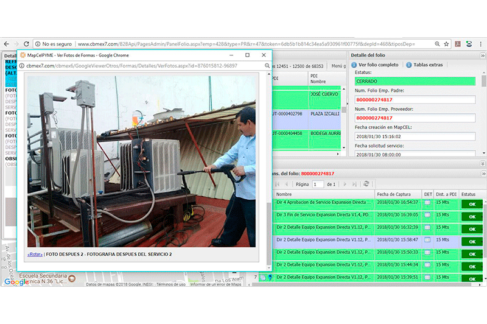487x324 pixels.
Task: Click the Rotar link under the photo
Action: [x=35, y=254]
